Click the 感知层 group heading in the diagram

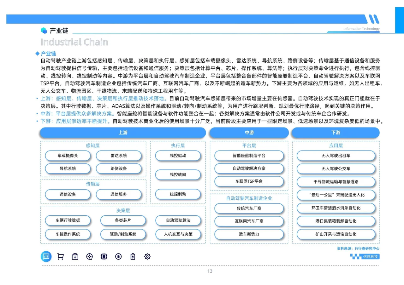click(x=93, y=145)
